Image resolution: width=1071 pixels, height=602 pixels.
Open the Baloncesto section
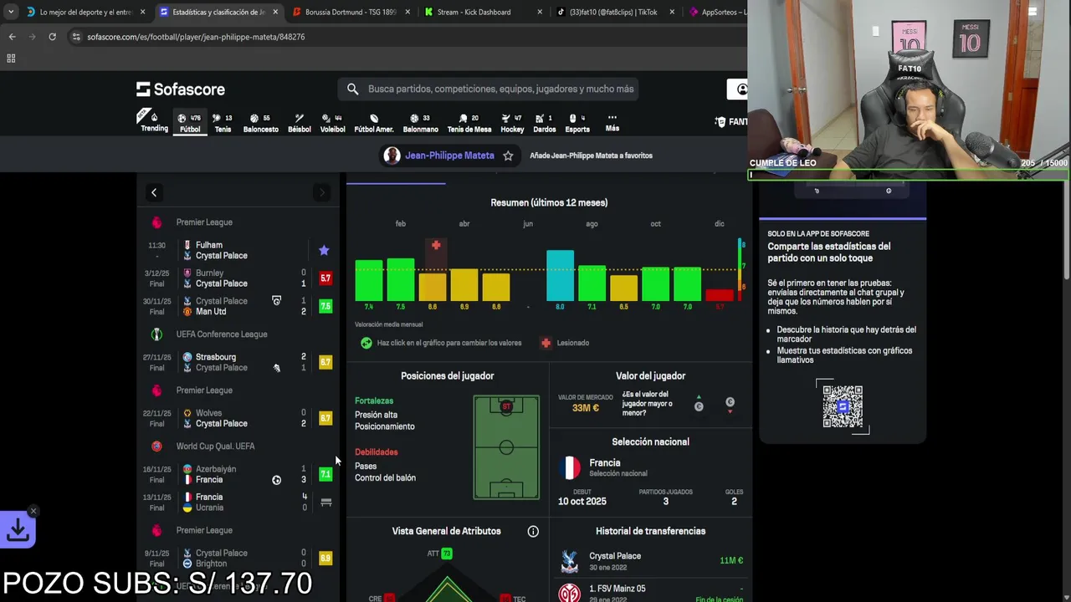point(260,122)
